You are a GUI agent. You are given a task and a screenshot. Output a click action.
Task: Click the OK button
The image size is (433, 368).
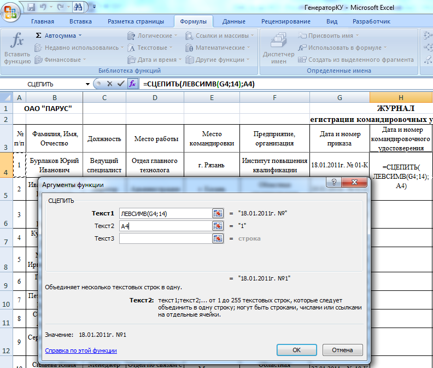point(296,350)
